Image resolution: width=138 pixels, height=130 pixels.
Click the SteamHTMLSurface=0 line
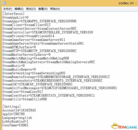(19, 47)
